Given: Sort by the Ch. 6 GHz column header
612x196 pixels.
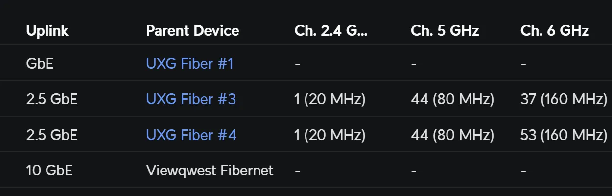Looking at the screenshot, I should pyautogui.click(x=555, y=31).
